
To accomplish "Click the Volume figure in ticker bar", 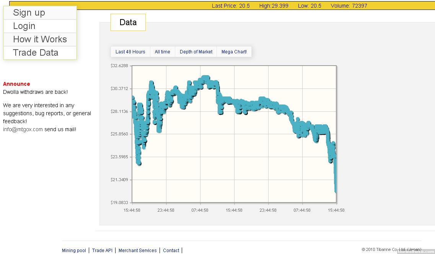I will pos(349,6).
